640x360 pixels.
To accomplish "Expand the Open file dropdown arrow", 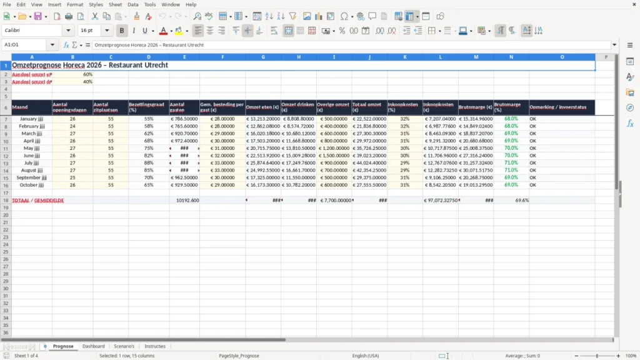I will [30, 17].
